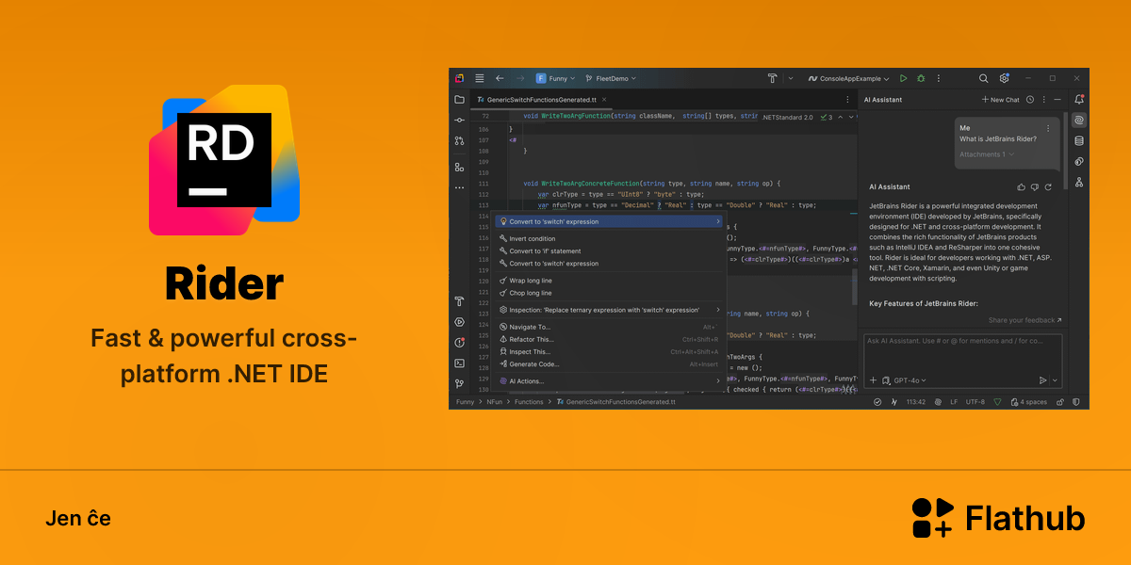This screenshot has height=565, width=1131.
Task: Open the Build hammer tool window in left sidebar
Action: [459, 301]
